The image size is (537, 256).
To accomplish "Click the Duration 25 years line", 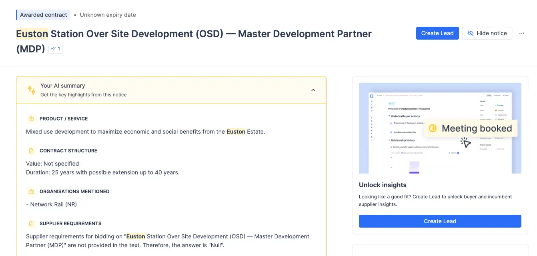I will coord(103,172).
